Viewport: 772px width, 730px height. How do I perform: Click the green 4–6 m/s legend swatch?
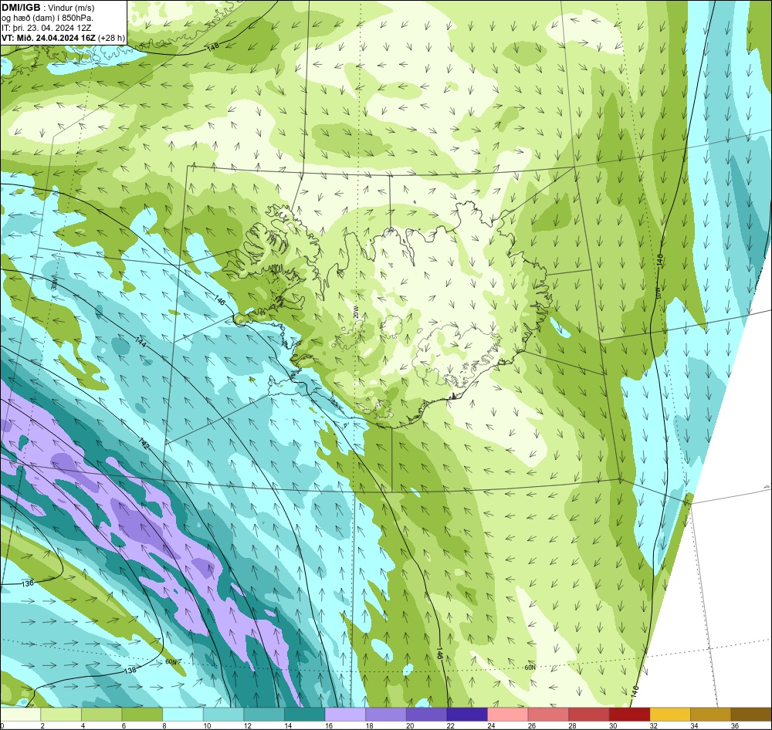click(101, 715)
